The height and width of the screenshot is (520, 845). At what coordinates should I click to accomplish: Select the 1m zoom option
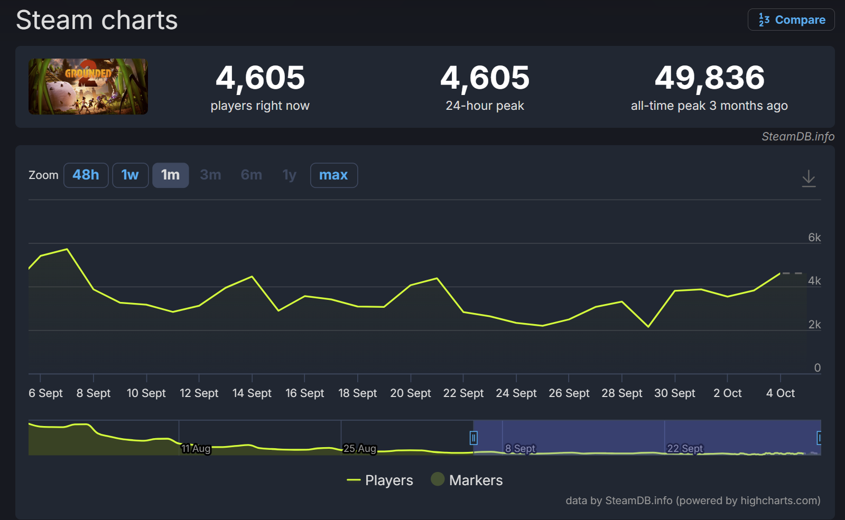tap(170, 175)
